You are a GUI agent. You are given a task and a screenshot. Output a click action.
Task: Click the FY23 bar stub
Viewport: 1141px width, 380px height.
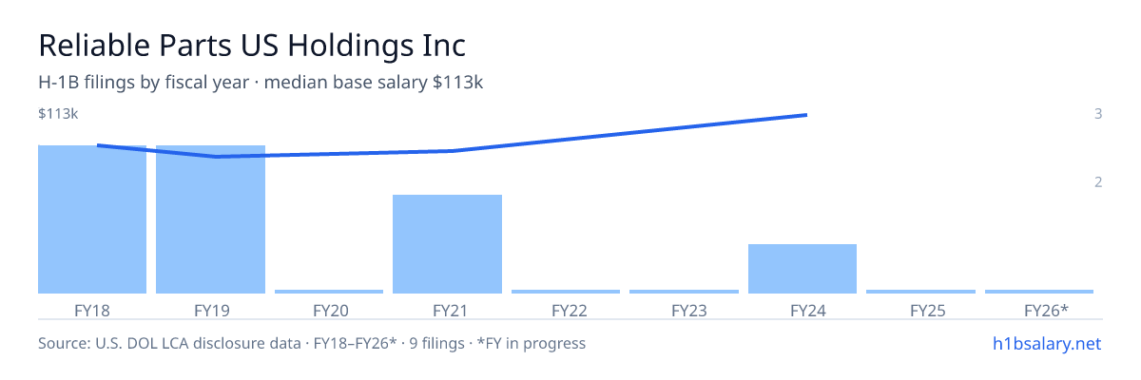pos(684,292)
